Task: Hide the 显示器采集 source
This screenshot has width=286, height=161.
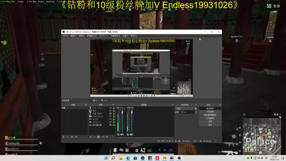Action: [x=110, y=125]
